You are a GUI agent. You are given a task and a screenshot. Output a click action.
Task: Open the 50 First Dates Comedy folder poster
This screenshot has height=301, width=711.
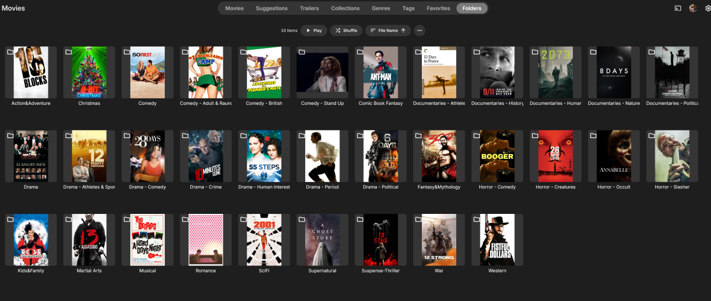(x=148, y=72)
